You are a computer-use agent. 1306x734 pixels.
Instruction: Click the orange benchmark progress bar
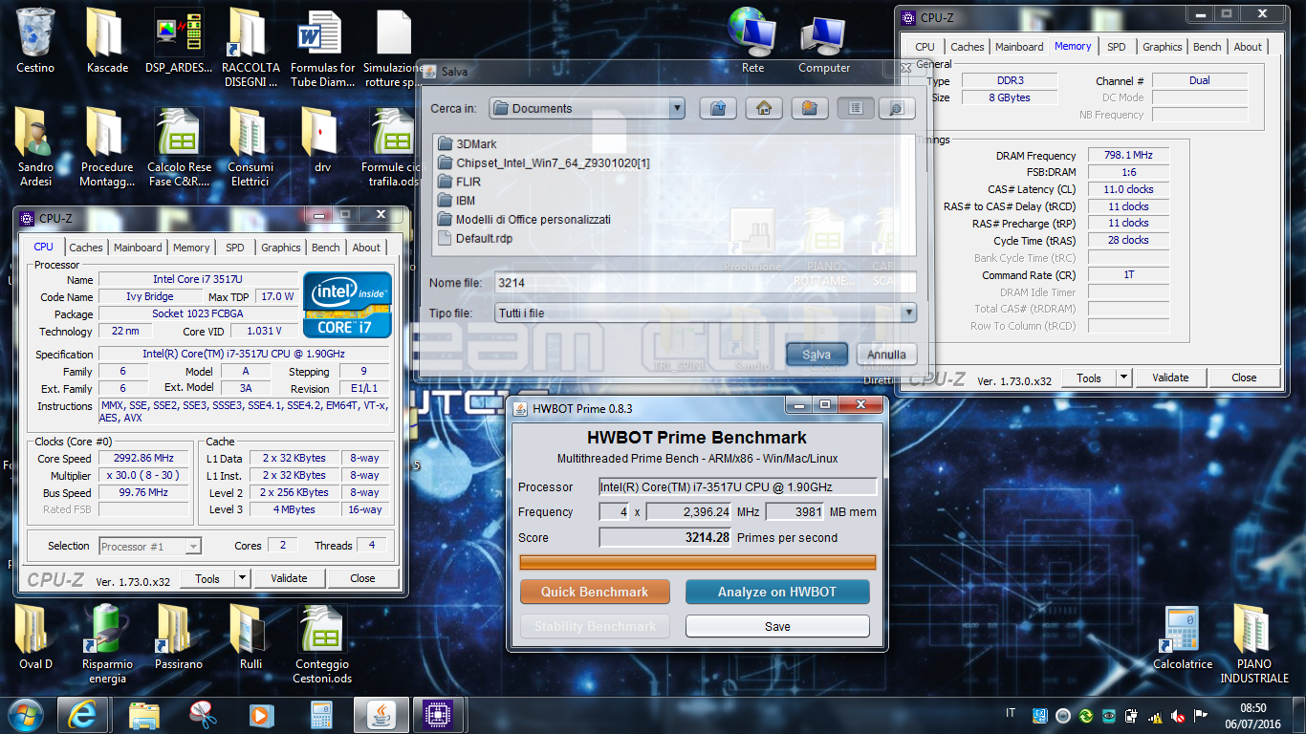tap(698, 562)
